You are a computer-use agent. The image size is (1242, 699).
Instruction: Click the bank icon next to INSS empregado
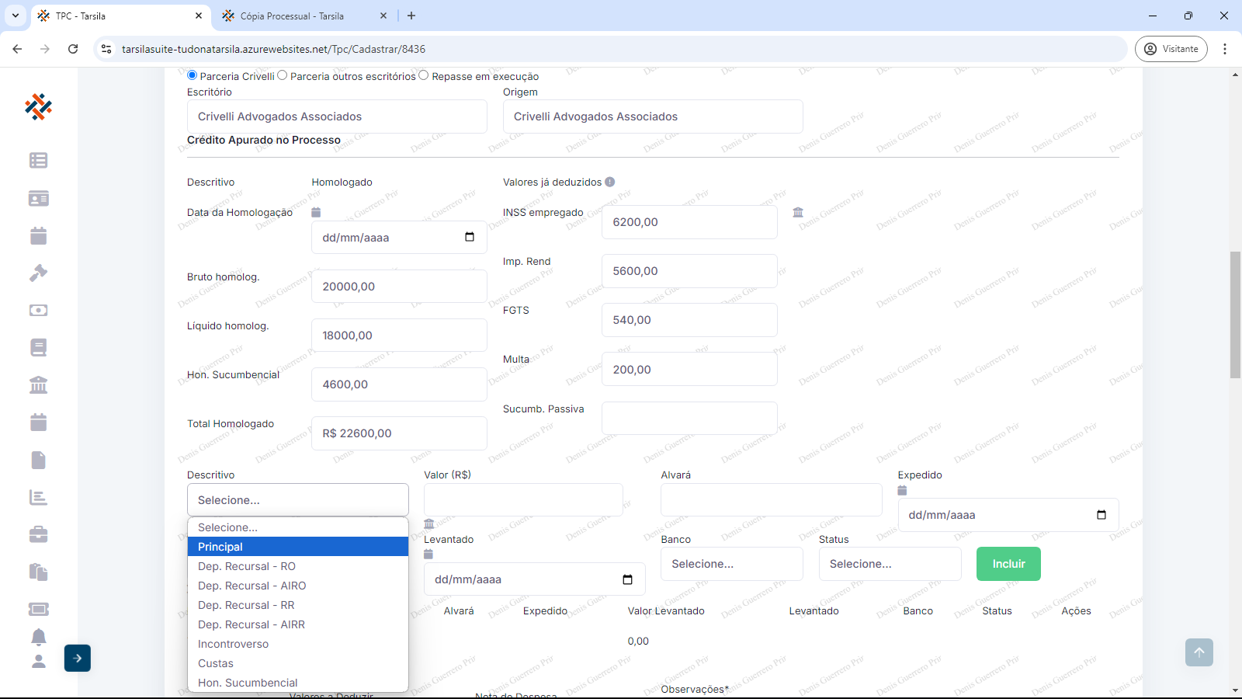798,212
